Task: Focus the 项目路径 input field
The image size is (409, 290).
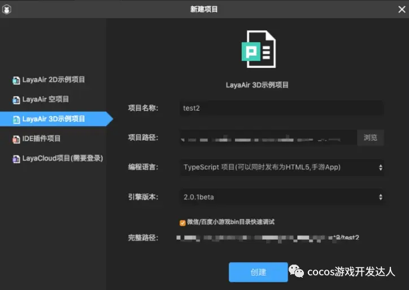Action: click(268, 138)
